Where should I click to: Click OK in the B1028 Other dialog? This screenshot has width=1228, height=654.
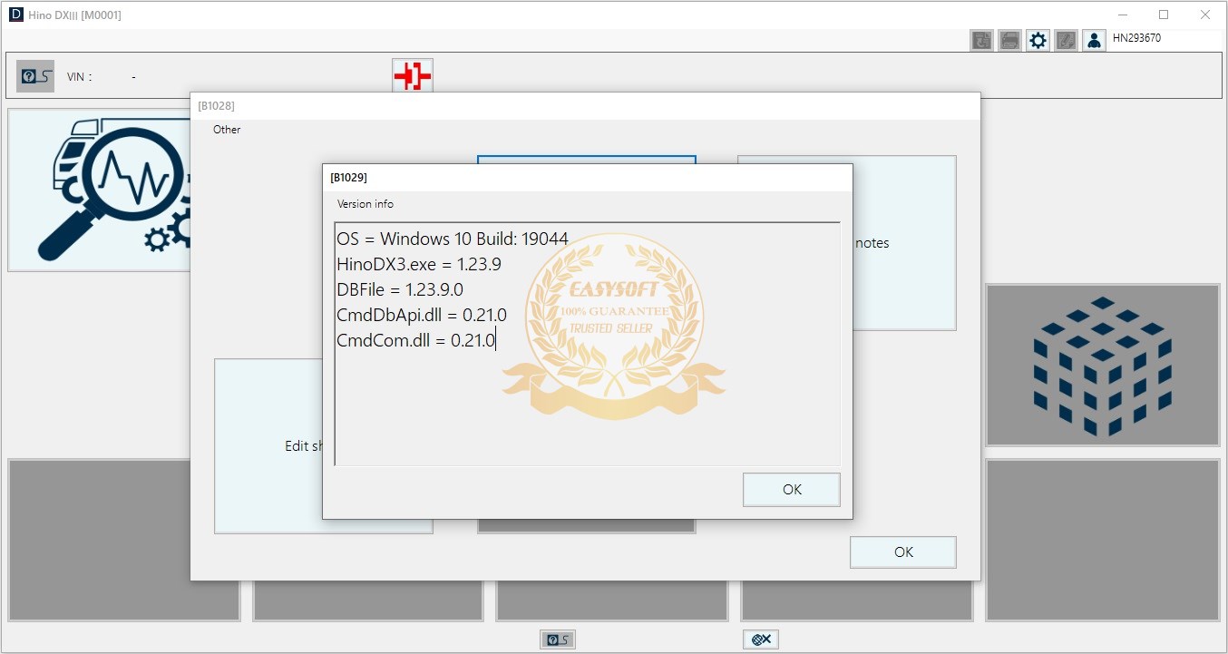pos(902,552)
